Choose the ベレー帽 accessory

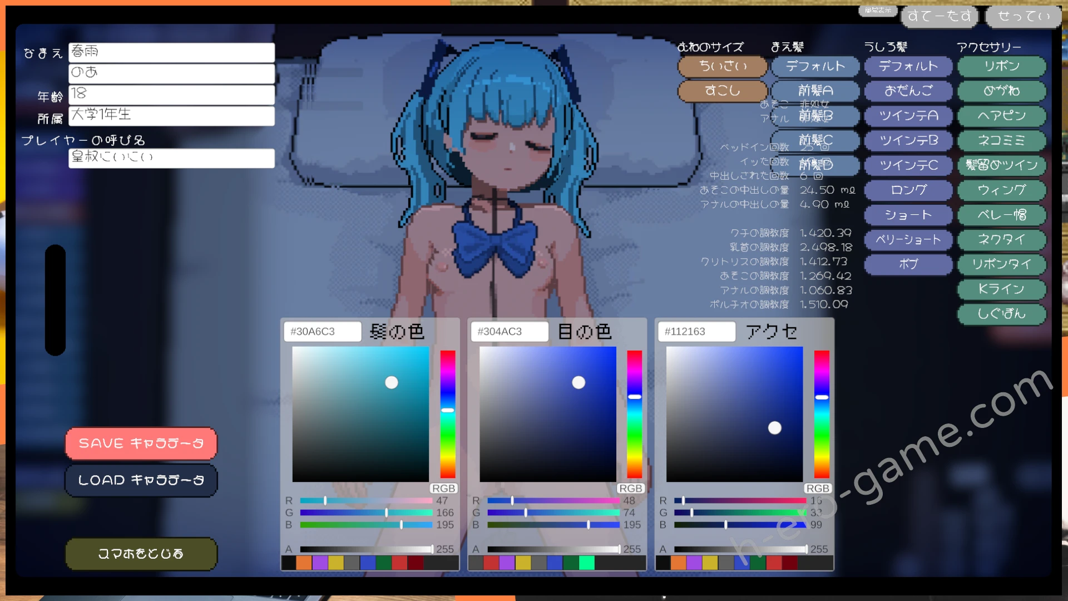coord(1001,215)
